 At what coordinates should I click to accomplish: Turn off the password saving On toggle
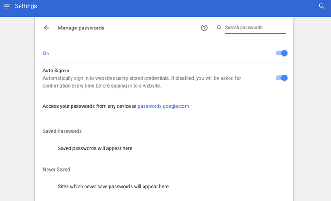282,53
